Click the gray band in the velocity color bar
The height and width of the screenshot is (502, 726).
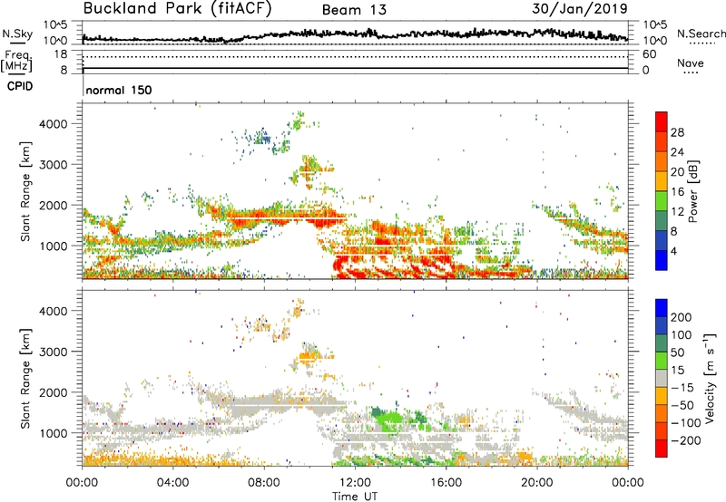pyautogui.click(x=662, y=378)
